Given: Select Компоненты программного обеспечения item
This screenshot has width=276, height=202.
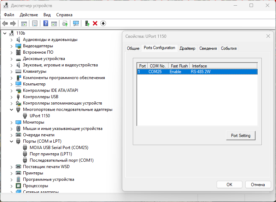Looking at the screenshot, I should click(64, 78).
